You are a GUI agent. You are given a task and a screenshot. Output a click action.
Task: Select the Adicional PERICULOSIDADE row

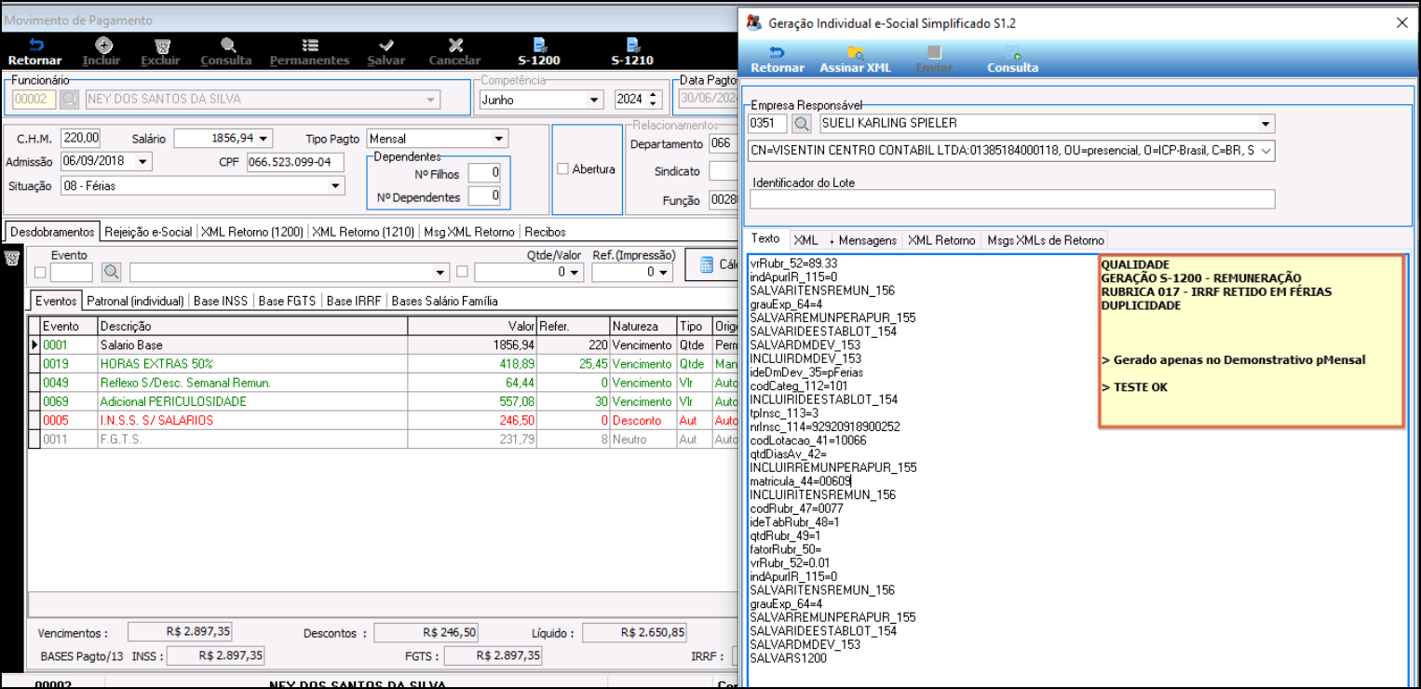pos(382,401)
